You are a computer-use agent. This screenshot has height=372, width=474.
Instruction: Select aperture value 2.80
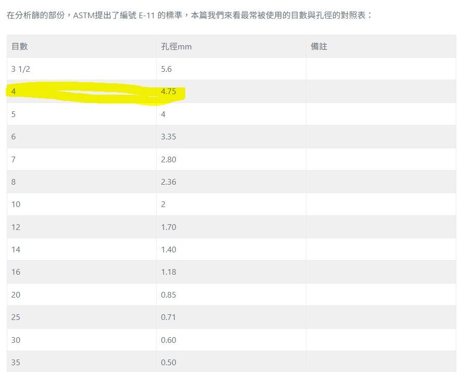point(169,159)
